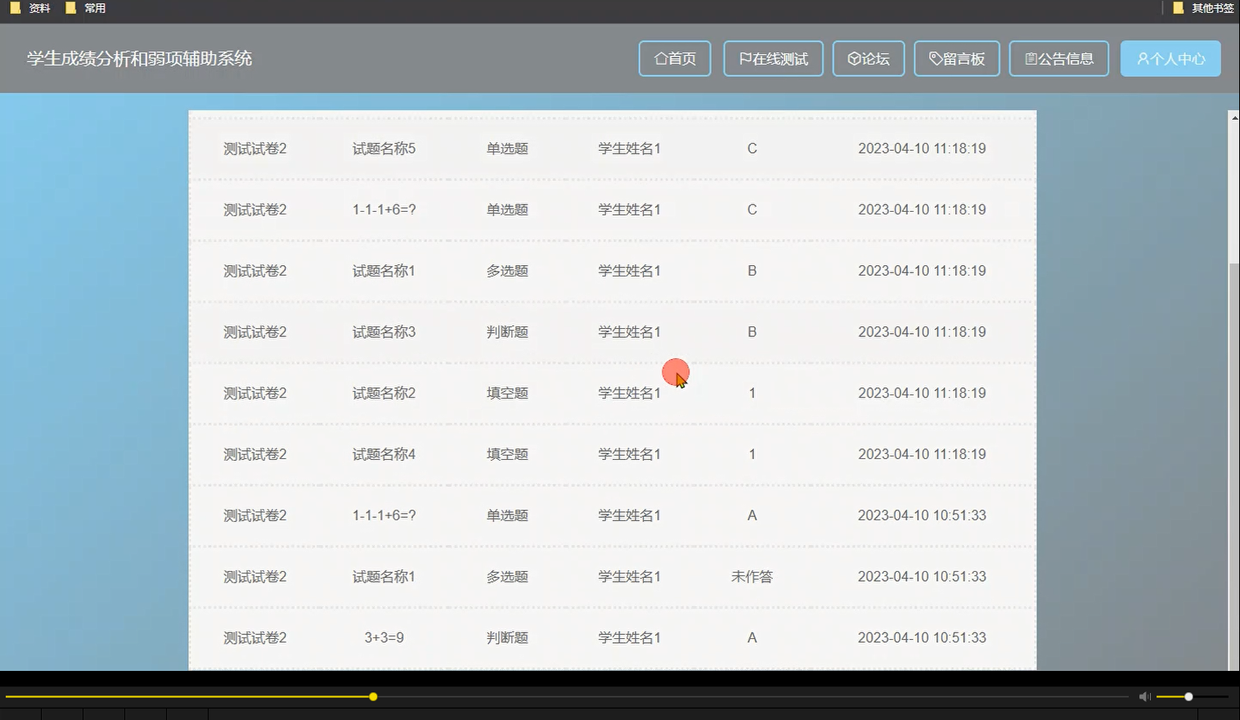Open the 常用 bookmark folder
Viewport: 1240px width, 720px height.
(x=86, y=8)
